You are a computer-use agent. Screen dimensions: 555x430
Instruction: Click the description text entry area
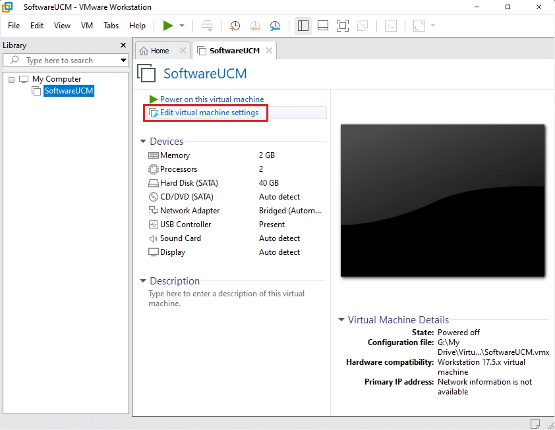click(227, 298)
